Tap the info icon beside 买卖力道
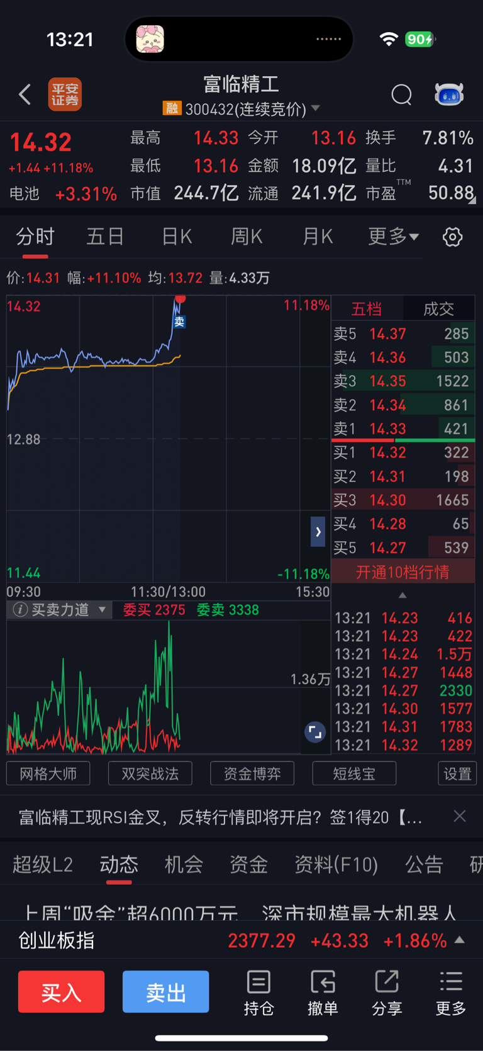Viewport: 483px width, 1051px height. pos(20,610)
